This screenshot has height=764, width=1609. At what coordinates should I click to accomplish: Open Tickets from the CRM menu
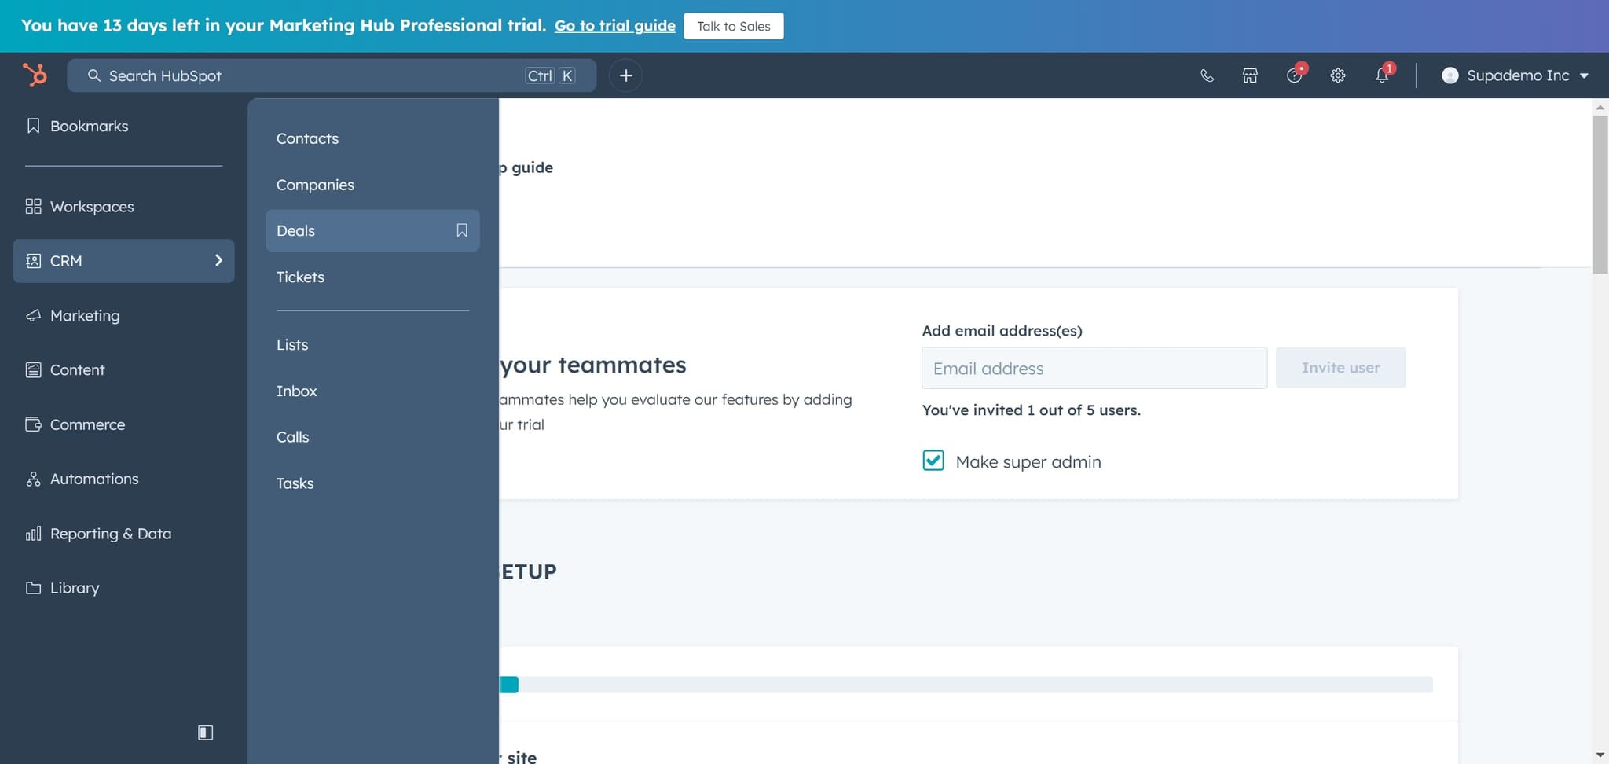pyautogui.click(x=300, y=277)
